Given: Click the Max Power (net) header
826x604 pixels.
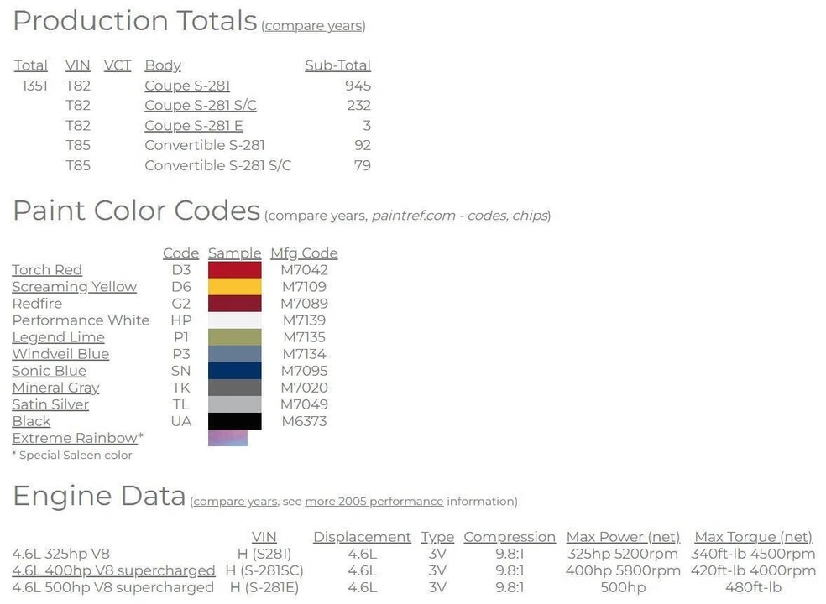Looking at the screenshot, I should coord(623,537).
